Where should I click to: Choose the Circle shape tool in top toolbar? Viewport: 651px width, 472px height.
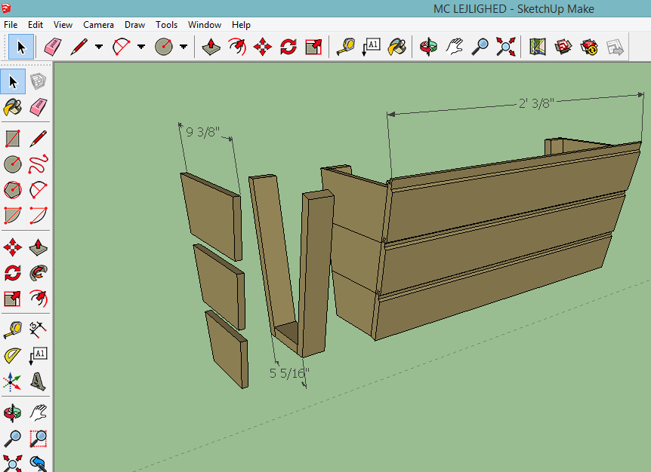[164, 47]
